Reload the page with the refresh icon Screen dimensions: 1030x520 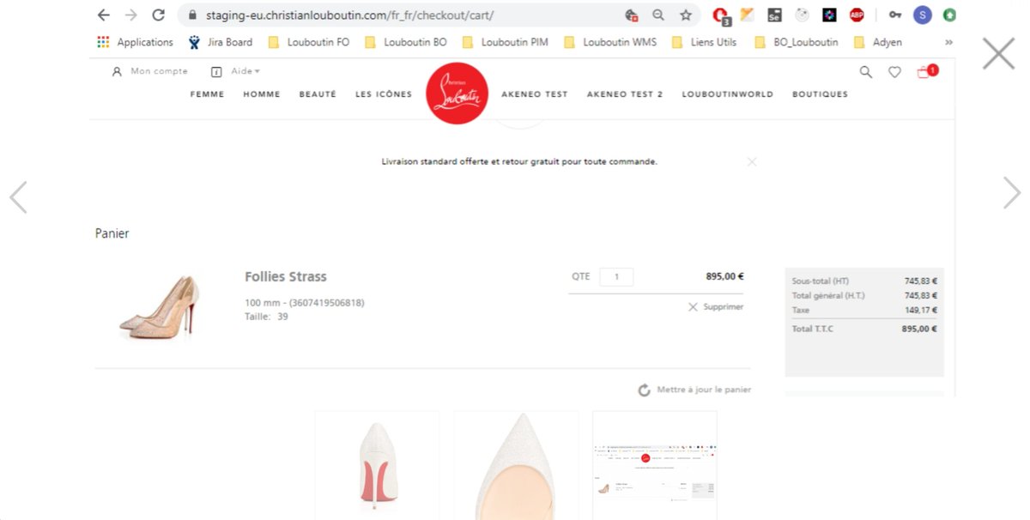pos(158,15)
